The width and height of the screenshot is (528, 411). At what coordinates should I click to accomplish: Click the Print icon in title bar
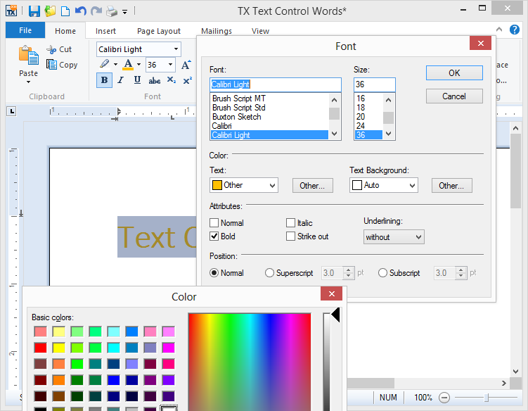[x=111, y=11]
